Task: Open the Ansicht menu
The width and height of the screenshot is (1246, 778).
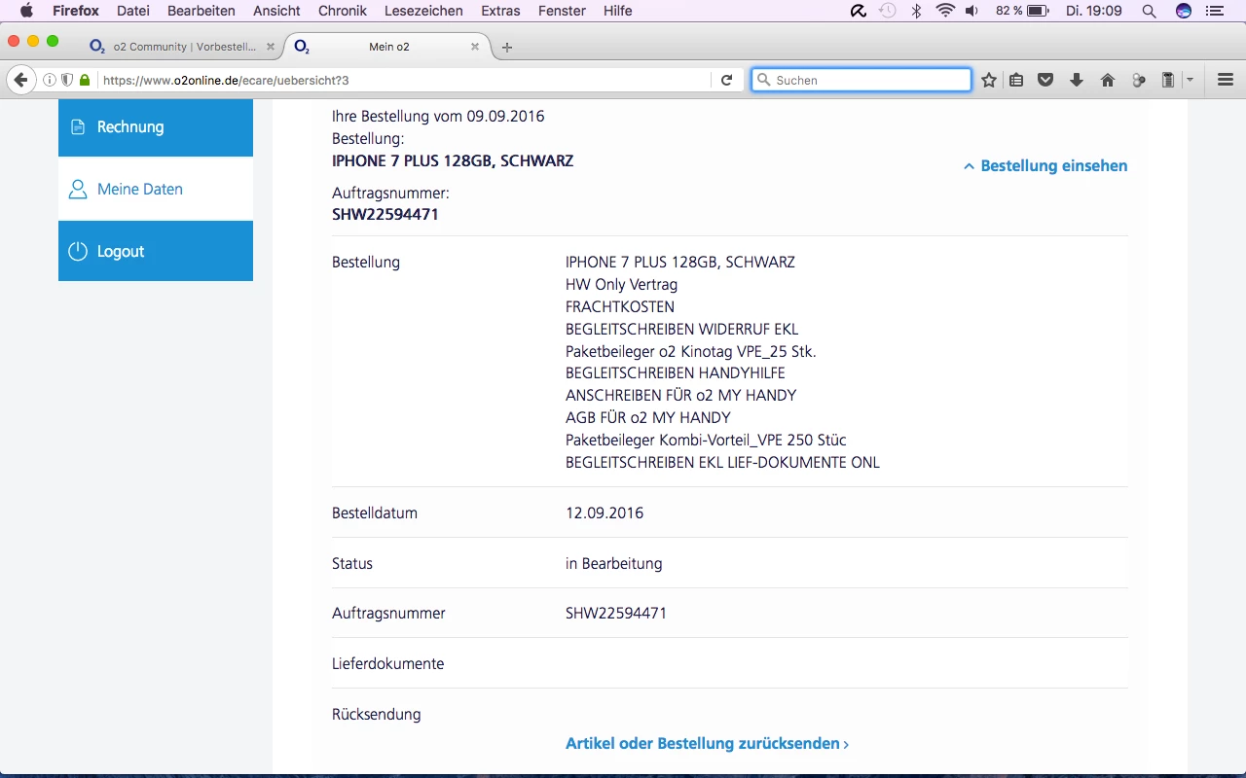Action: (x=276, y=11)
